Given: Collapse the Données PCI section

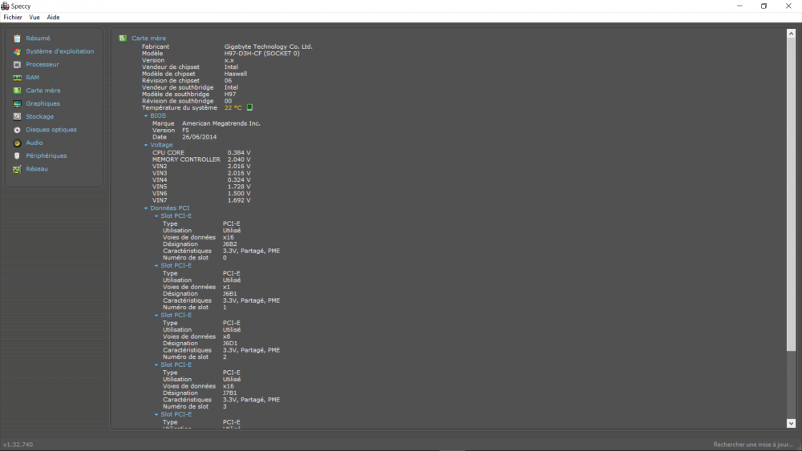Looking at the screenshot, I should pos(146,208).
